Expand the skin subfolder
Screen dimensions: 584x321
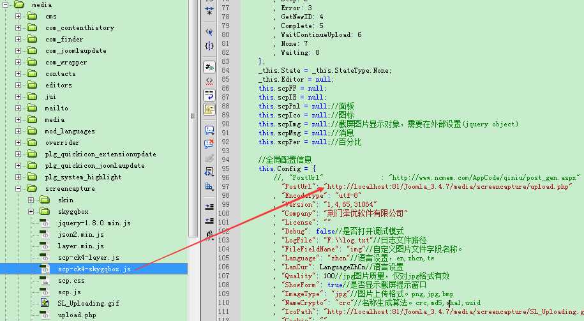31,200
